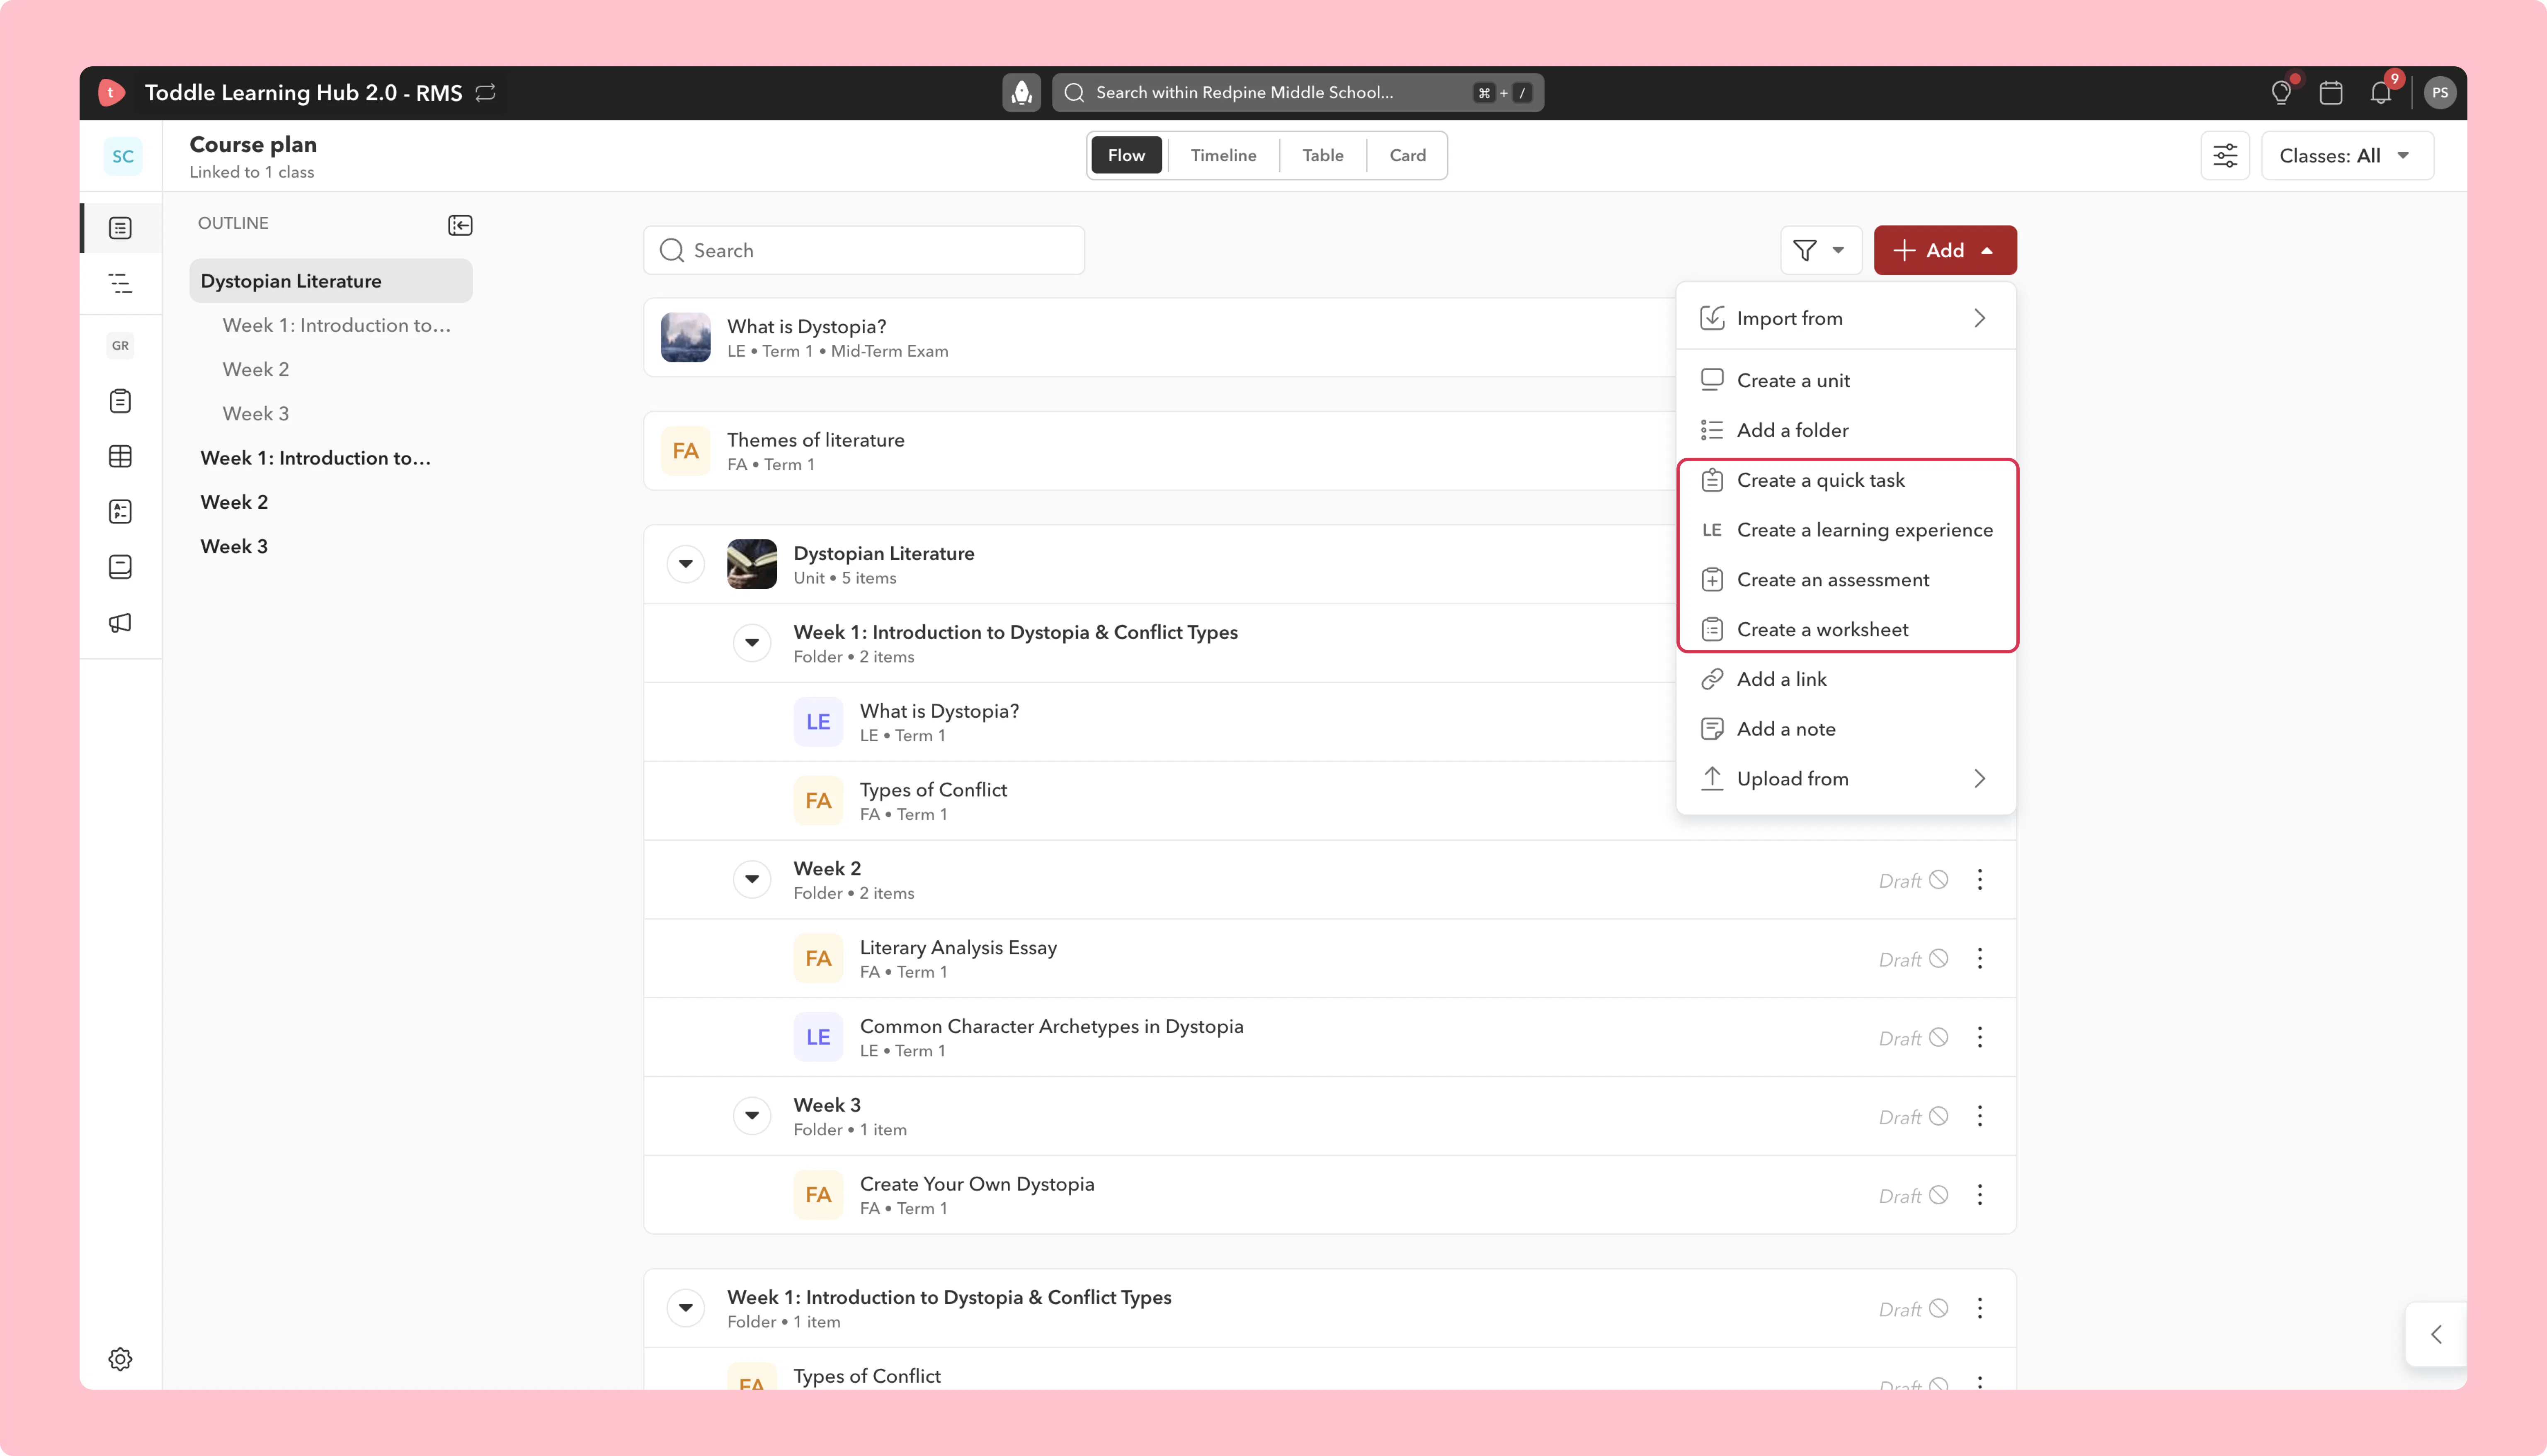Open the view settings sliders icon
2547x1456 pixels.
[2225, 156]
